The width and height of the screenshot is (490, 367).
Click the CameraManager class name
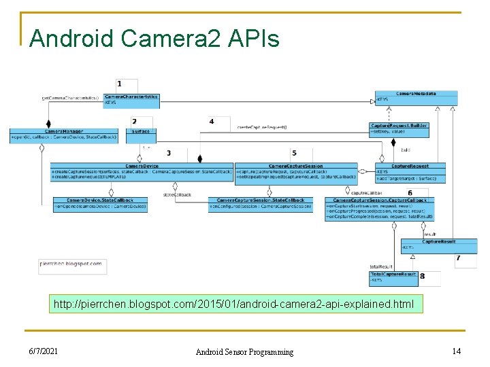point(64,131)
